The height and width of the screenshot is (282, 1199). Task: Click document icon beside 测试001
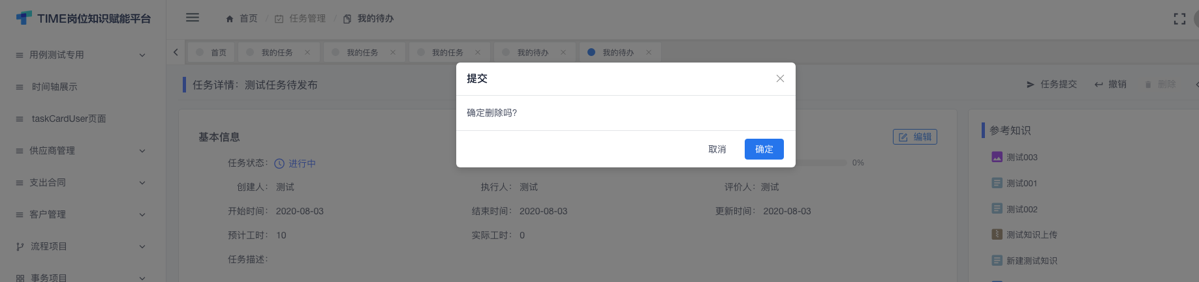click(997, 183)
